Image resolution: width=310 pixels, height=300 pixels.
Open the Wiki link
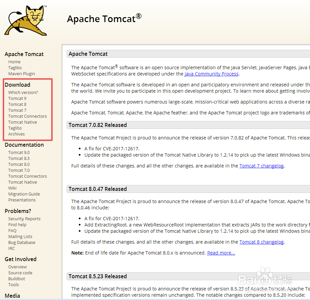(x=12, y=188)
